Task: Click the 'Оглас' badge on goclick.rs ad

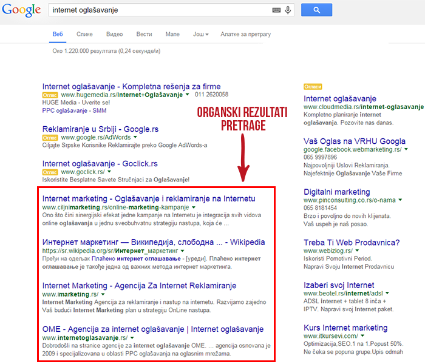Action: click(x=50, y=172)
